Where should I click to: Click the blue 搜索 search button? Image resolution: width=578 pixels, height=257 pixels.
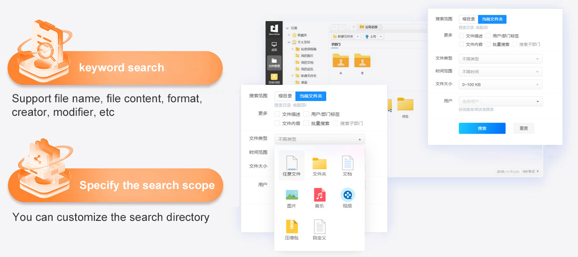[482, 128]
